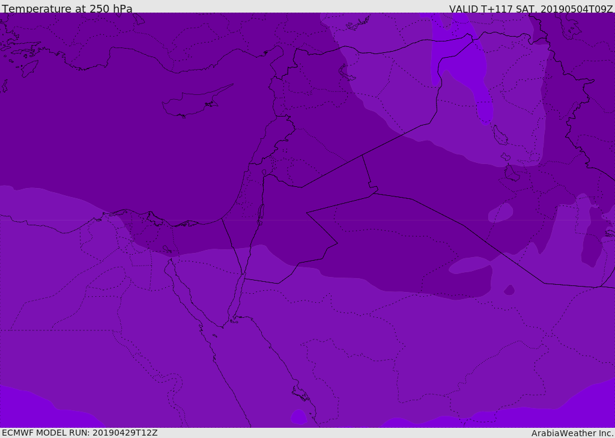Click the light purple oval near southern Iraq
This screenshot has width=615, height=438.
[x=500, y=213]
